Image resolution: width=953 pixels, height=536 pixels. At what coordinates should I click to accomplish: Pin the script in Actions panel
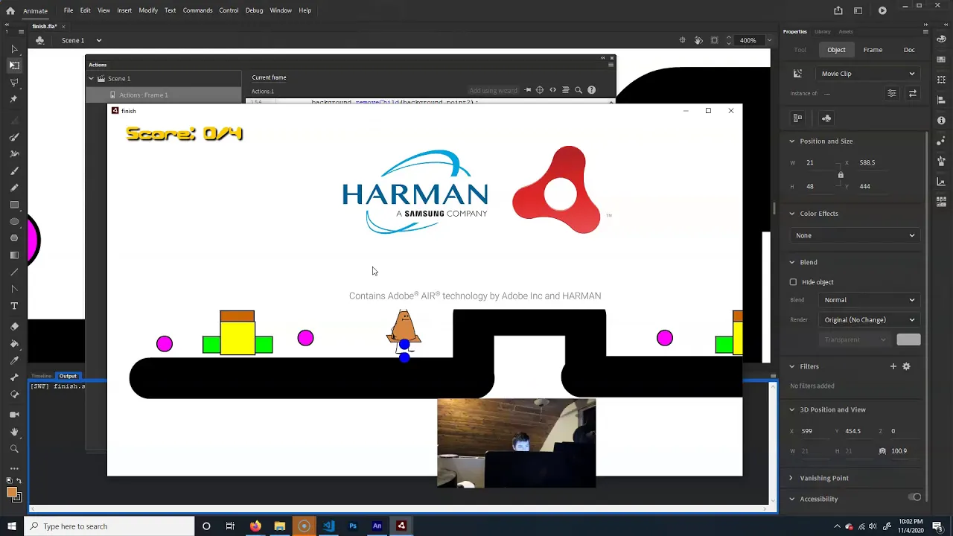527,90
